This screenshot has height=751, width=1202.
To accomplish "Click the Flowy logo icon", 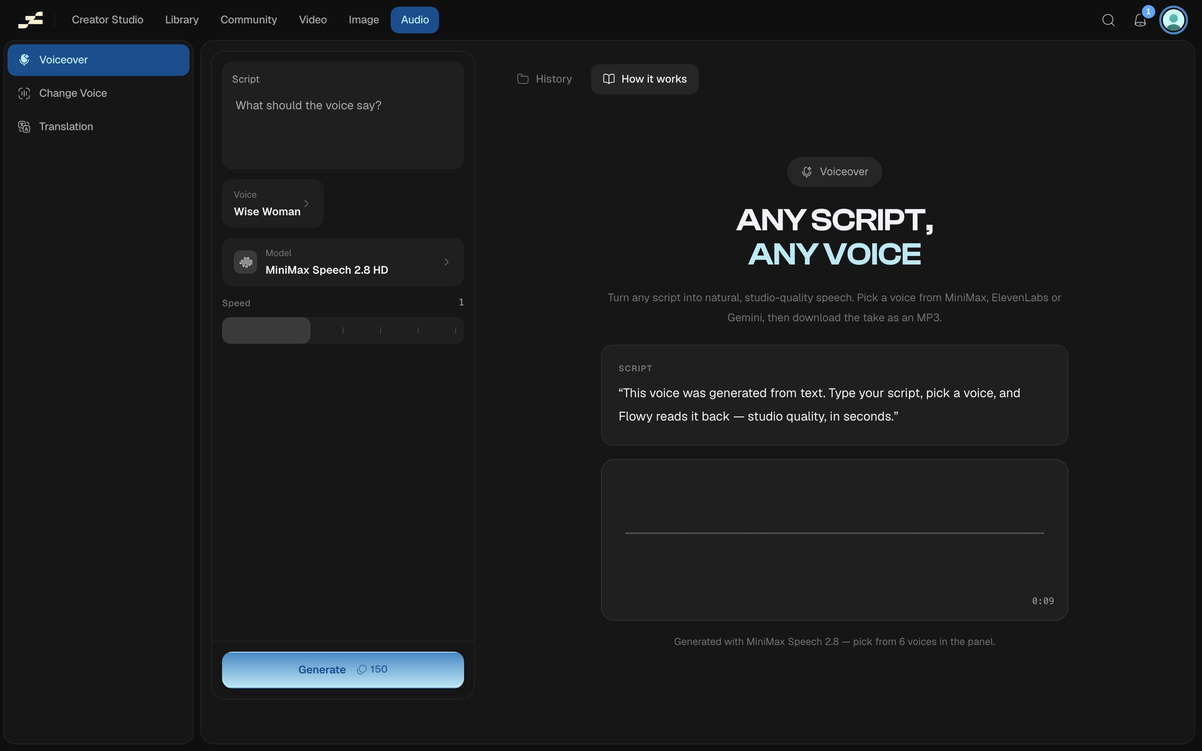I will coord(31,20).
